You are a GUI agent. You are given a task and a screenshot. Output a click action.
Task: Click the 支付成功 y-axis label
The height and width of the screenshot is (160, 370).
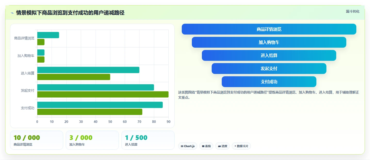click(x=28, y=108)
